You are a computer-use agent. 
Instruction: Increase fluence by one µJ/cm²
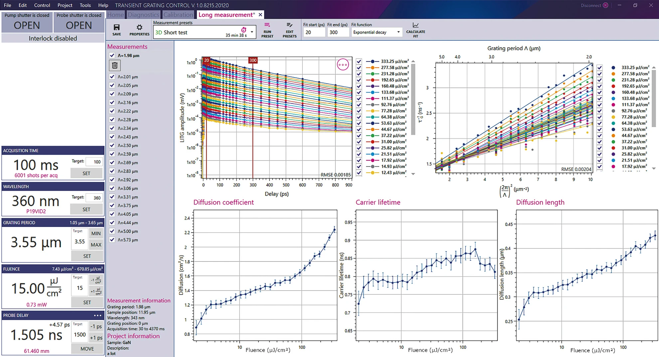[x=96, y=291]
